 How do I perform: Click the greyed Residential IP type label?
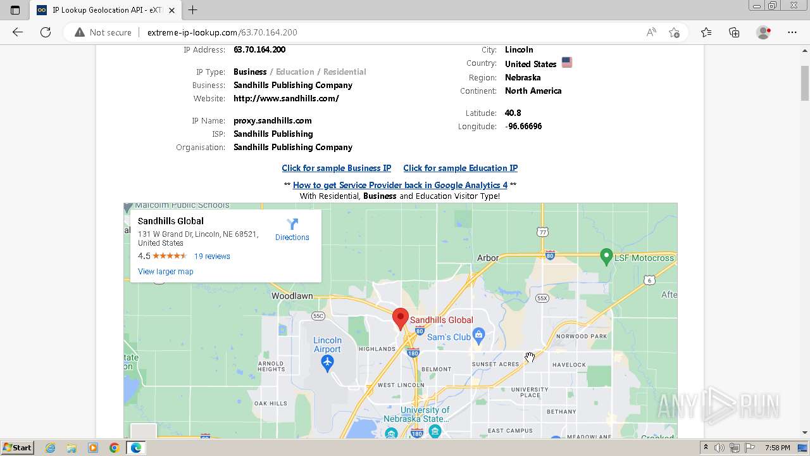[345, 72]
